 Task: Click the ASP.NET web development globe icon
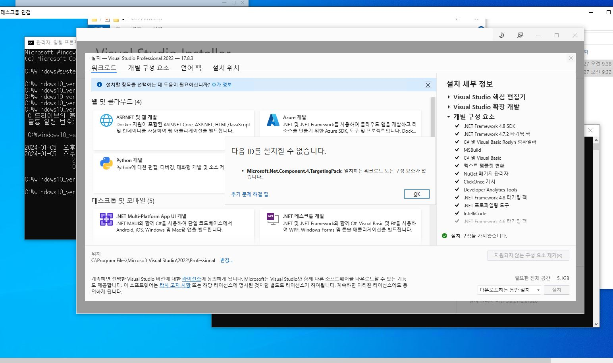point(106,120)
